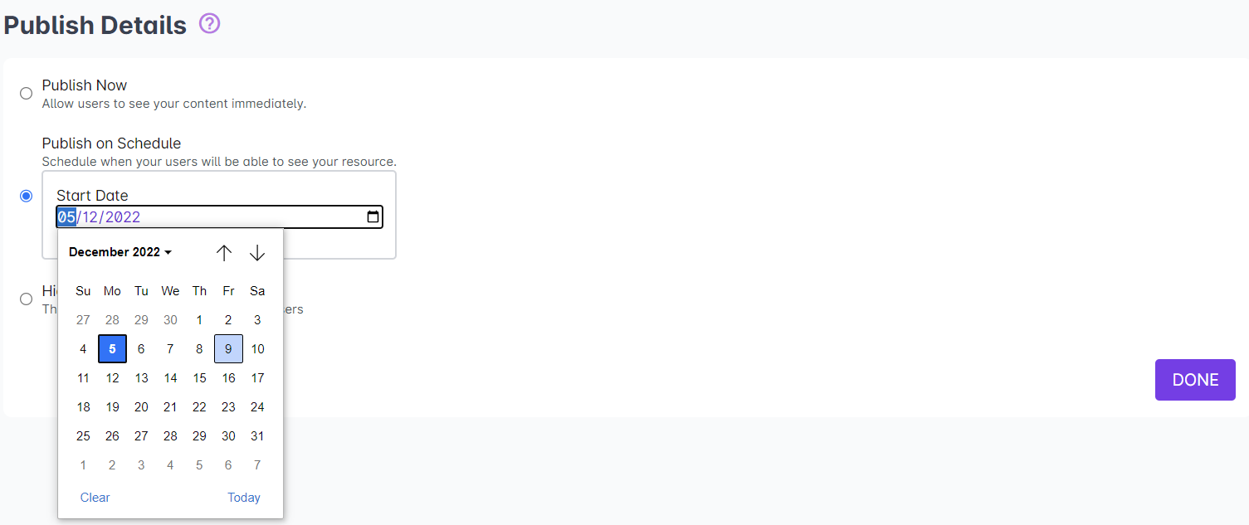Click the Today link in calendar
1249x525 pixels.
244,498
